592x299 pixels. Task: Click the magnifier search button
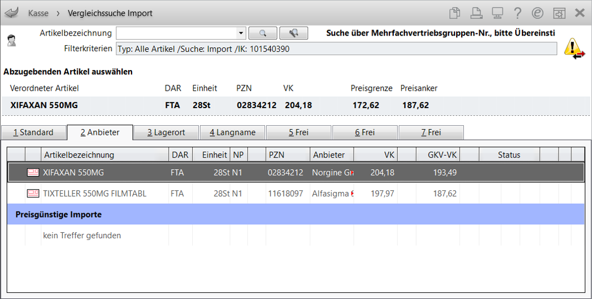(x=263, y=33)
